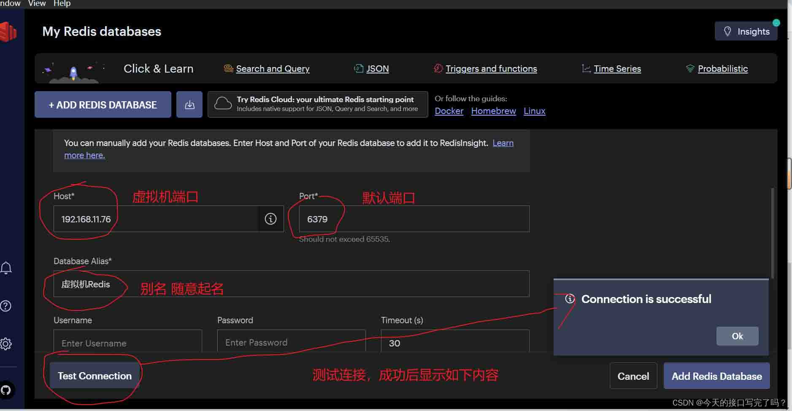Viewport: 792px width, 411px height.
Task: Open the JSON guide link
Action: [x=377, y=68]
